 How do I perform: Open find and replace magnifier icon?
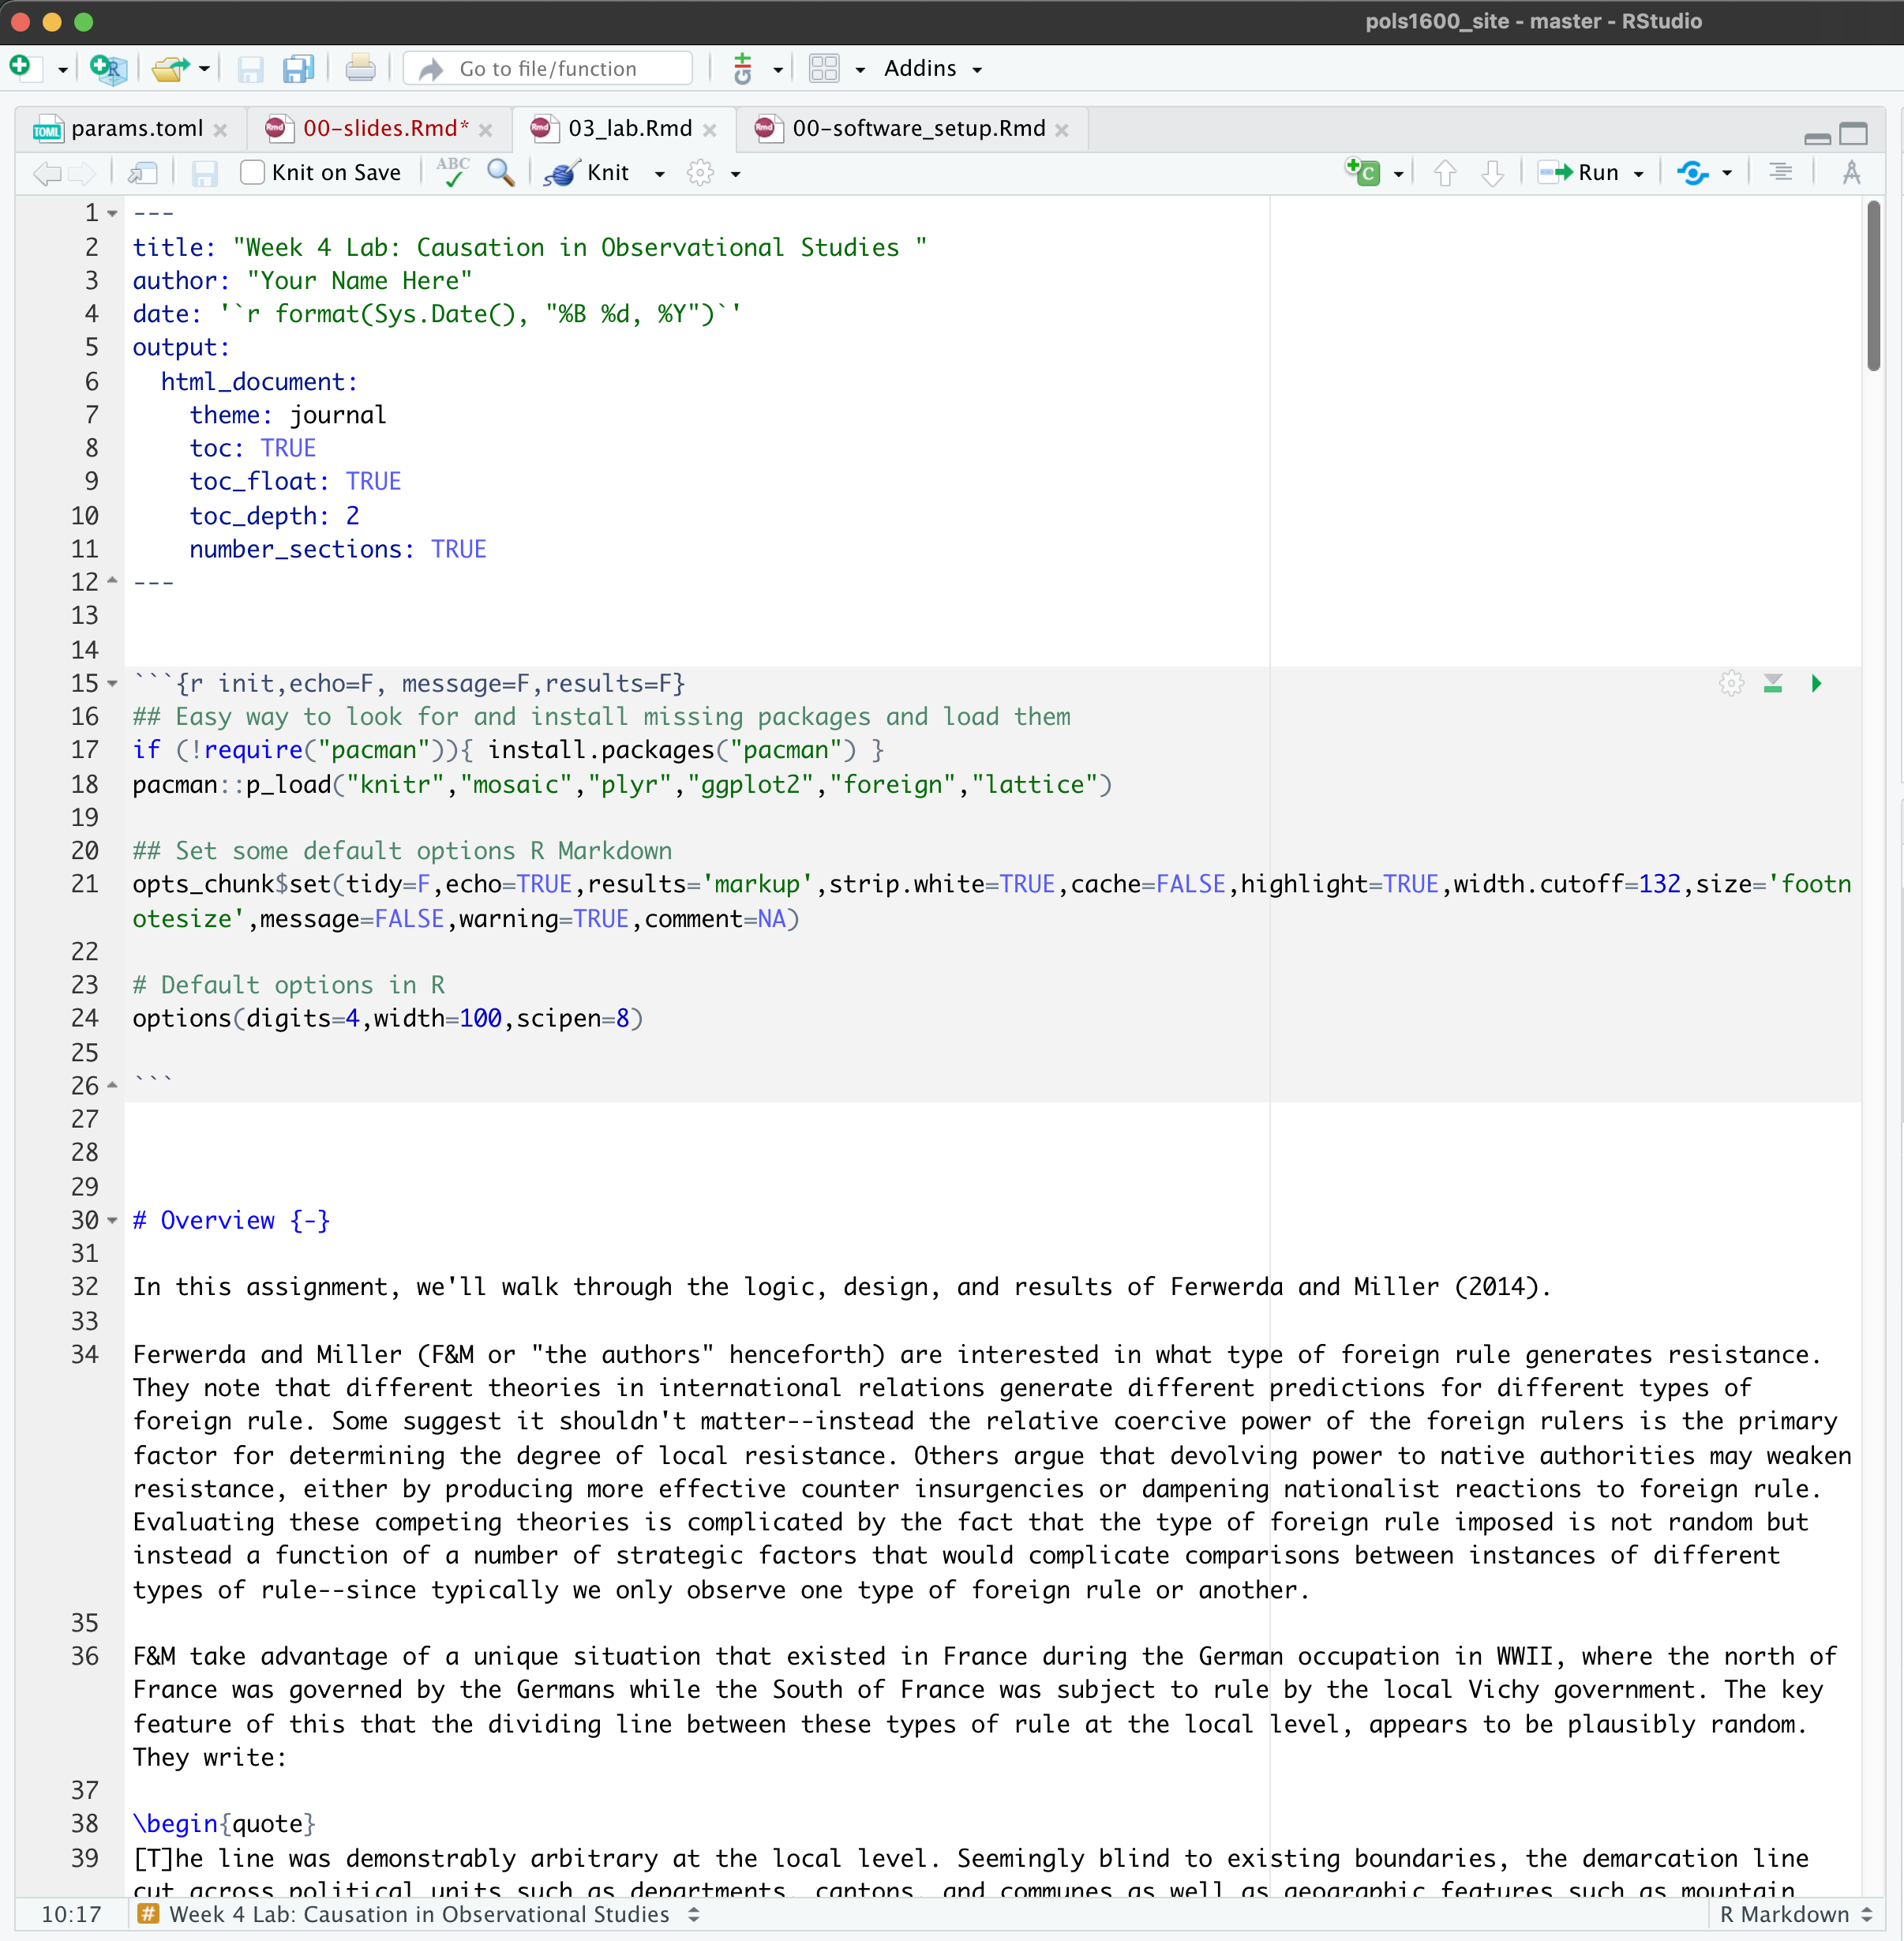point(500,172)
